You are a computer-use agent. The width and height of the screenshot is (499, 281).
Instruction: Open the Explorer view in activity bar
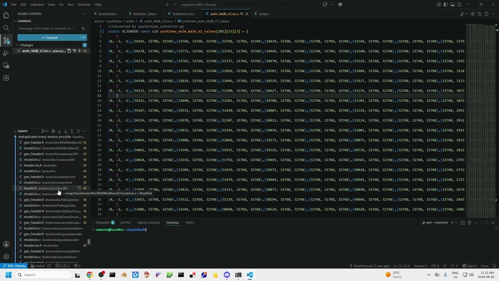pyautogui.click(x=6, y=15)
